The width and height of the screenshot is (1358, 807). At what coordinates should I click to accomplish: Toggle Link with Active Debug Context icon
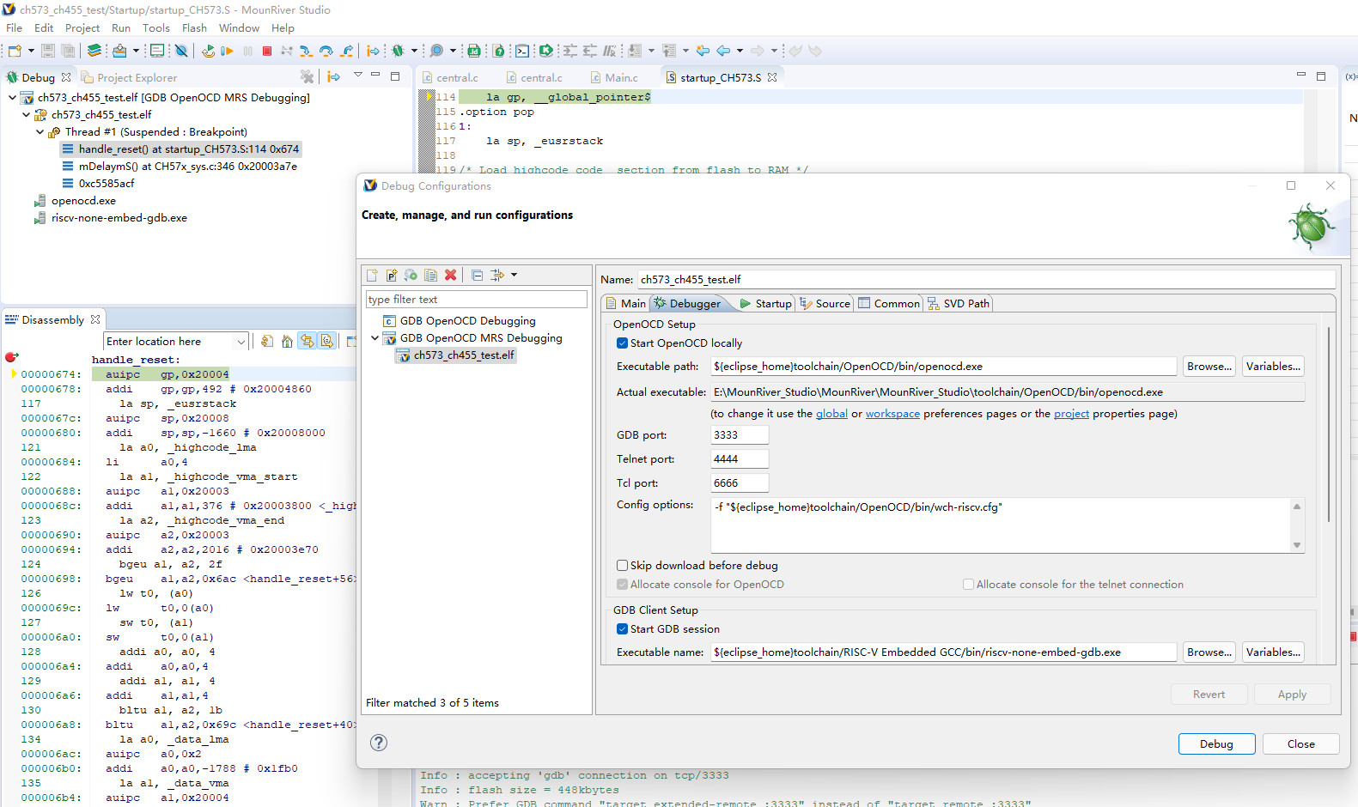coord(308,341)
